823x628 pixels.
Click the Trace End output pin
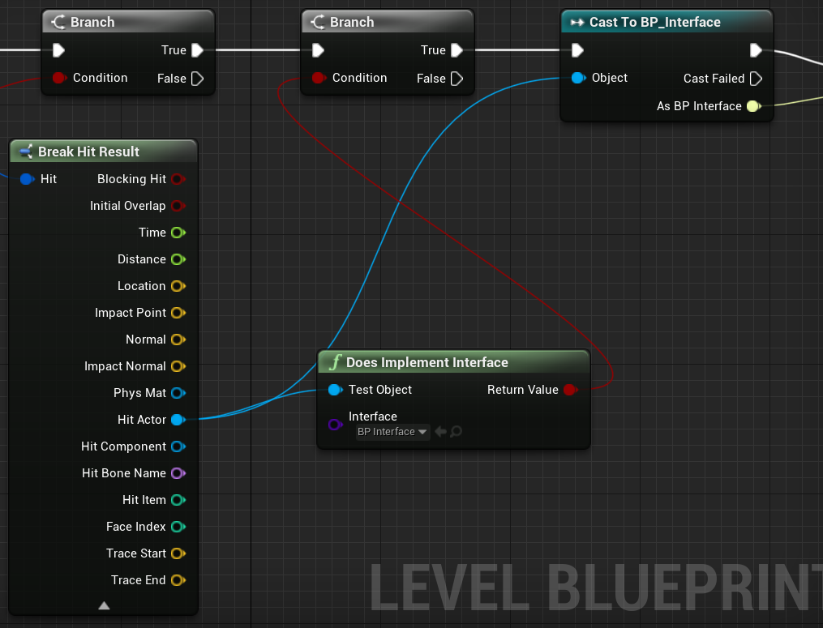tap(178, 580)
